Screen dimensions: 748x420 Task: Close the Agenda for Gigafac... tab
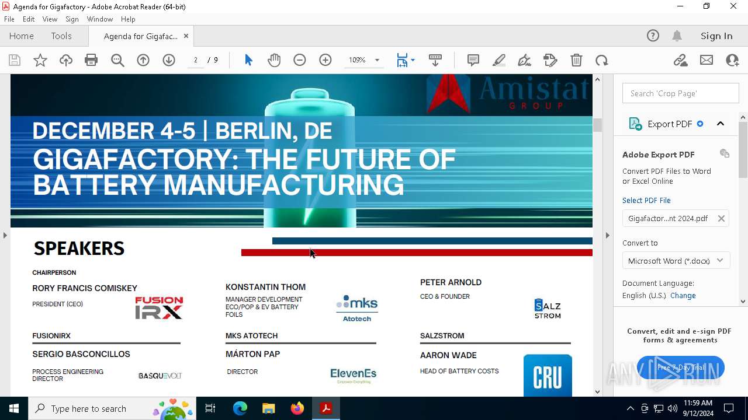tap(186, 36)
